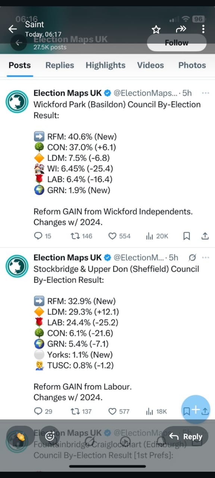Screen dimensions: 215x478
Task: Bookmark the Wickford Park by-election post
Action: coord(187,236)
